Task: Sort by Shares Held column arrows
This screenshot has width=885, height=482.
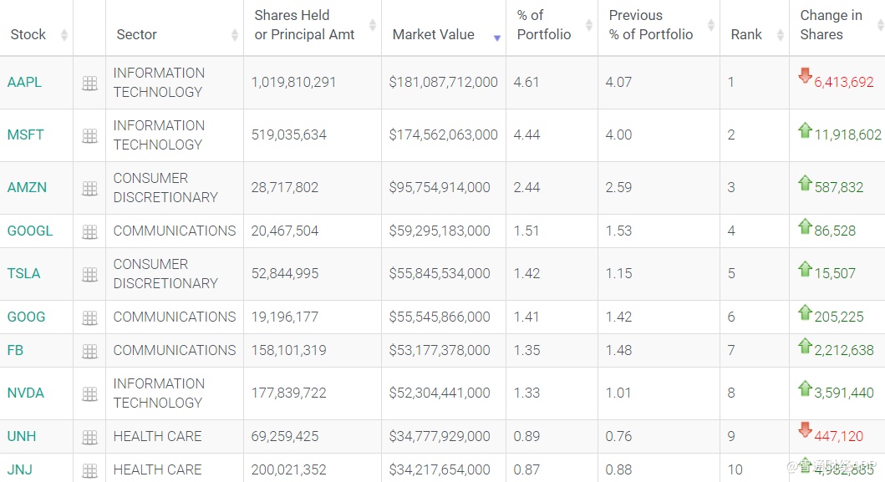Action: pos(373,24)
